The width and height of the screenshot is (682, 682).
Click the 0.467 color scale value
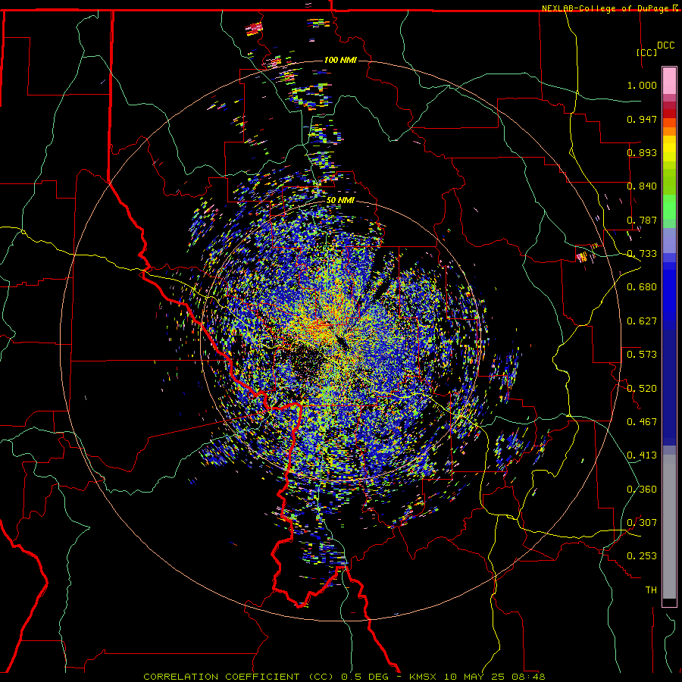642,422
